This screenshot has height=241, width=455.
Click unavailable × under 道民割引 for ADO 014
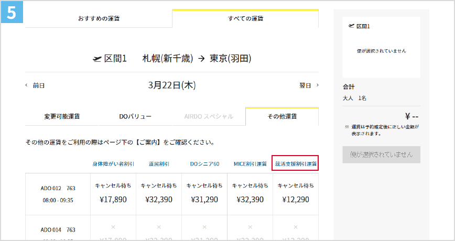pyautogui.click(x=159, y=227)
